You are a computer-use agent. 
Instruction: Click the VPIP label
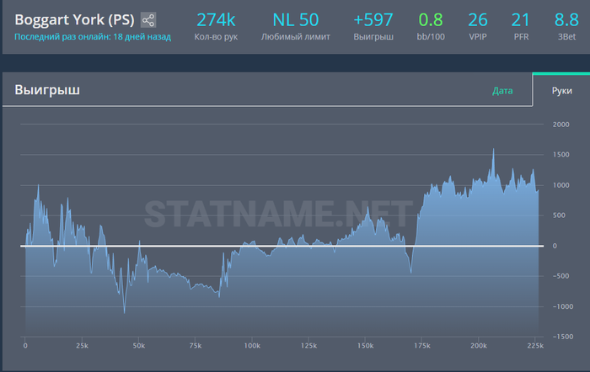coord(478,37)
